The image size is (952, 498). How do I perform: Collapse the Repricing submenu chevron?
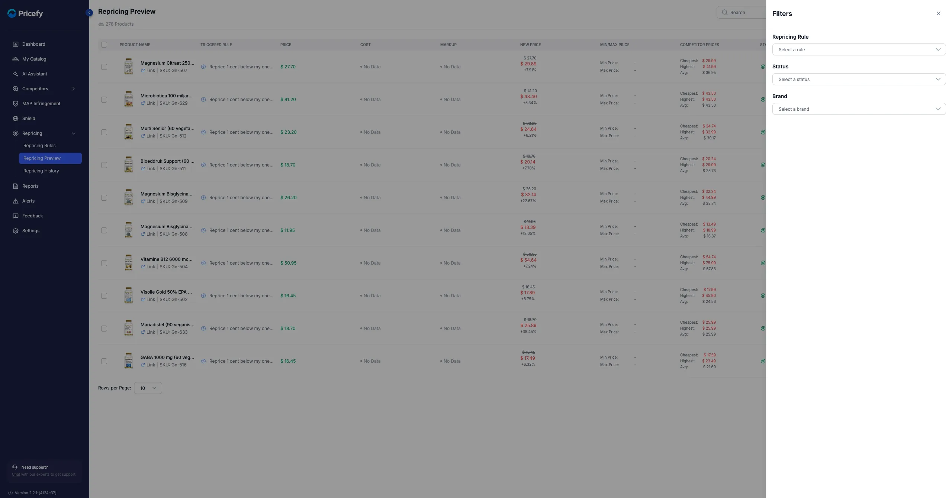point(74,133)
